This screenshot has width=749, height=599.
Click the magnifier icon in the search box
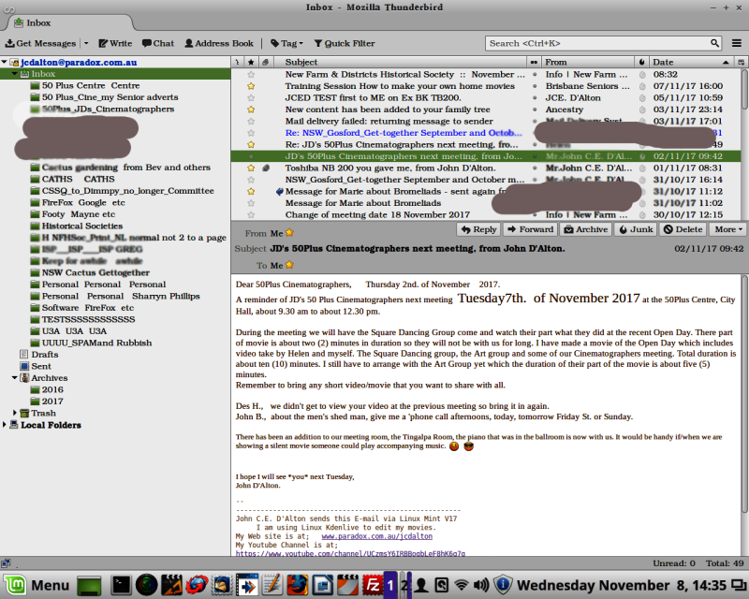[714, 43]
